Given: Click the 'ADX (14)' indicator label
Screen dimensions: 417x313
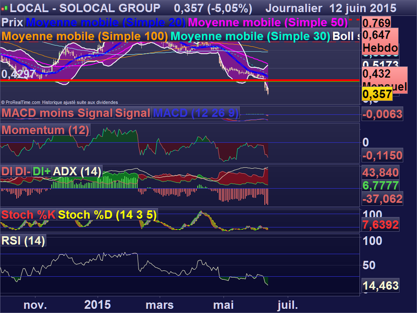Looking at the screenshot, I should 77,171.
